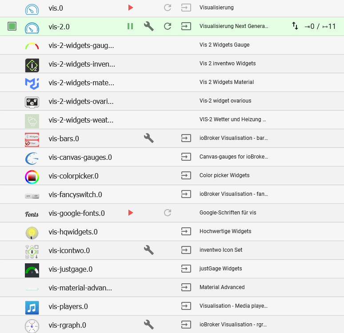Click the VIS-2 Wetter und Heizung description
Screen dimensions: 344x333
233,119
